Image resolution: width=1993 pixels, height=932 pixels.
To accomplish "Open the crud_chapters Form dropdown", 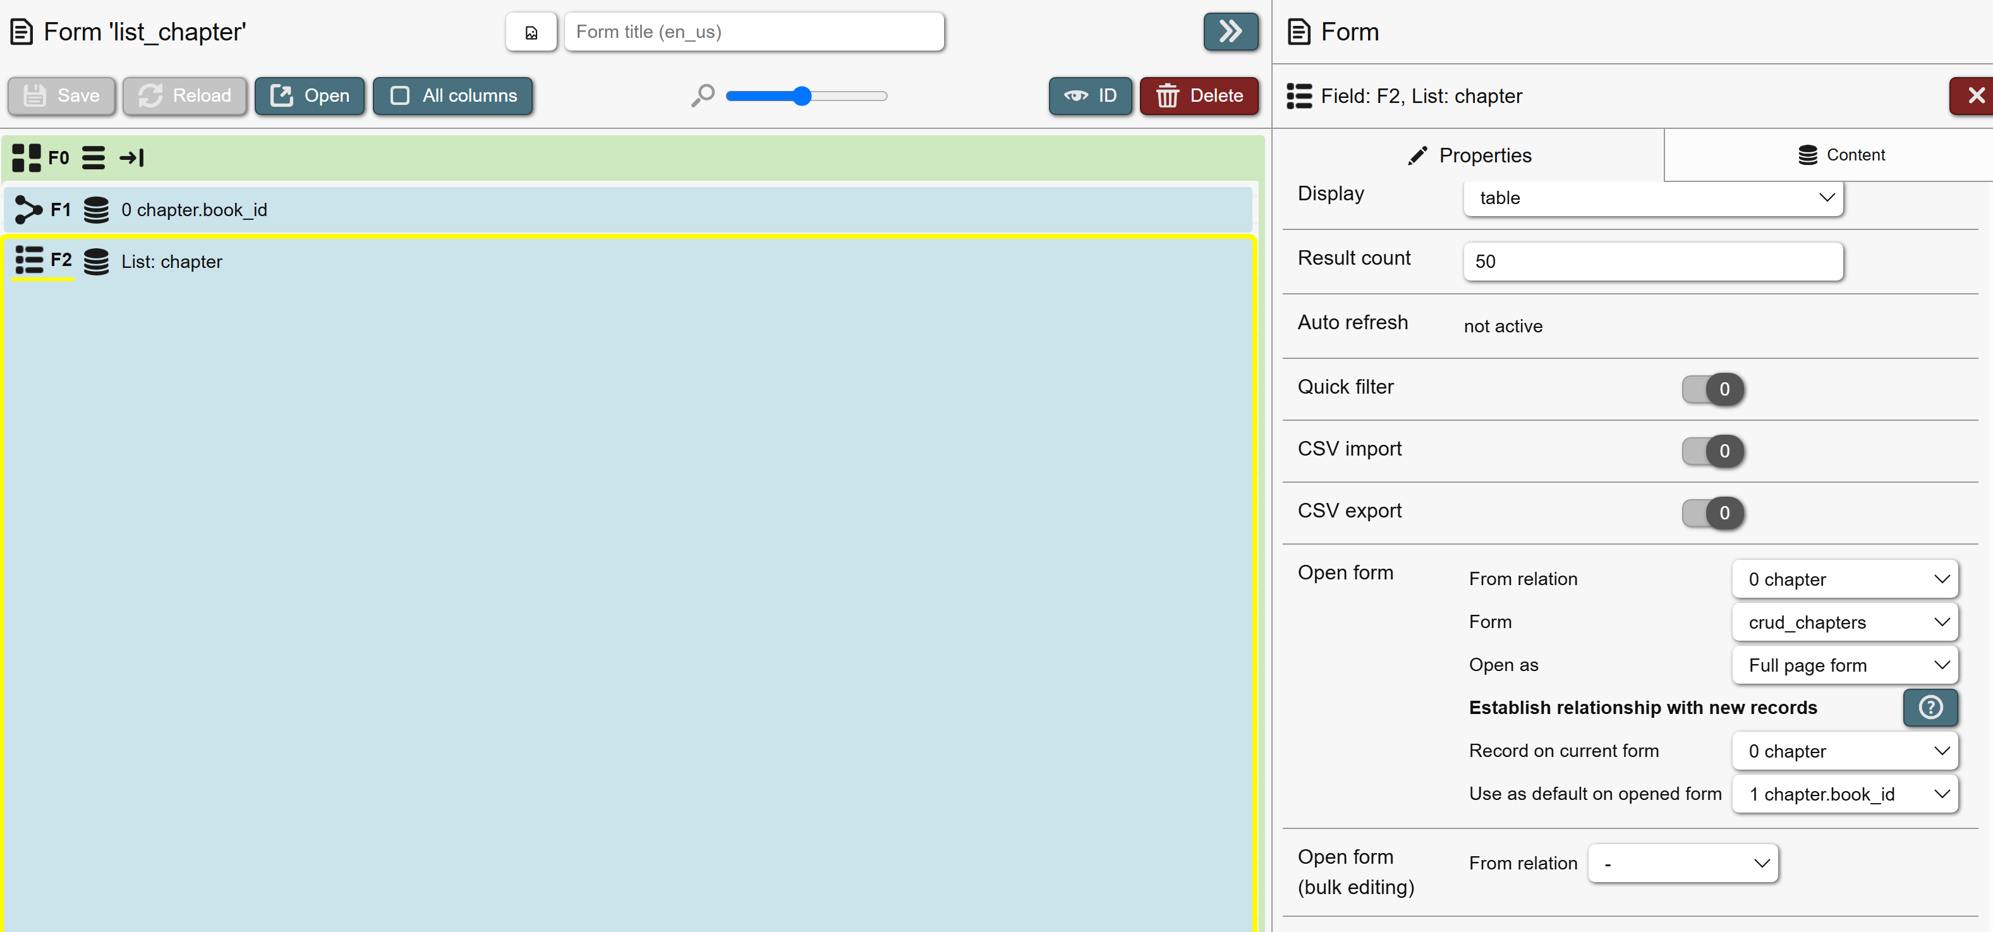I will 1845,622.
